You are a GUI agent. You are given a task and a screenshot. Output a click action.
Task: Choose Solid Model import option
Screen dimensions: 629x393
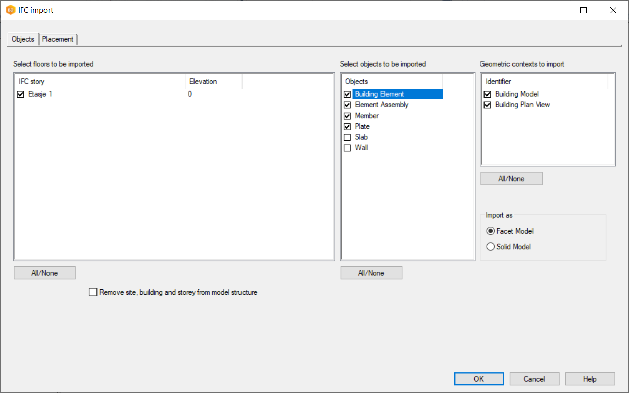[x=490, y=247]
